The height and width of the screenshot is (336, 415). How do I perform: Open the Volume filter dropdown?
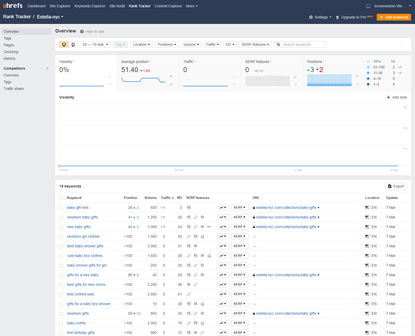[191, 44]
